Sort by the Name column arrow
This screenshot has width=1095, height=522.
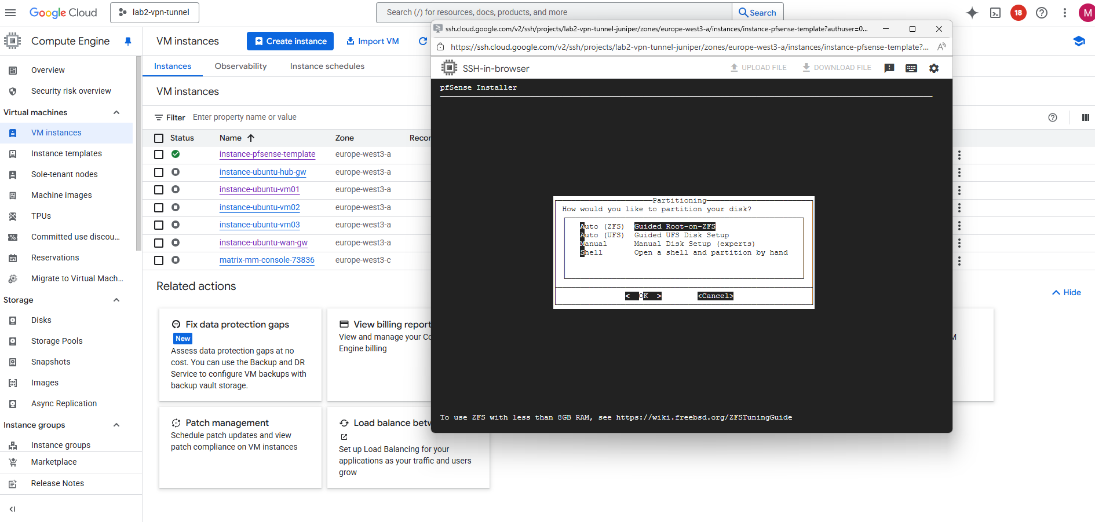[x=251, y=138]
